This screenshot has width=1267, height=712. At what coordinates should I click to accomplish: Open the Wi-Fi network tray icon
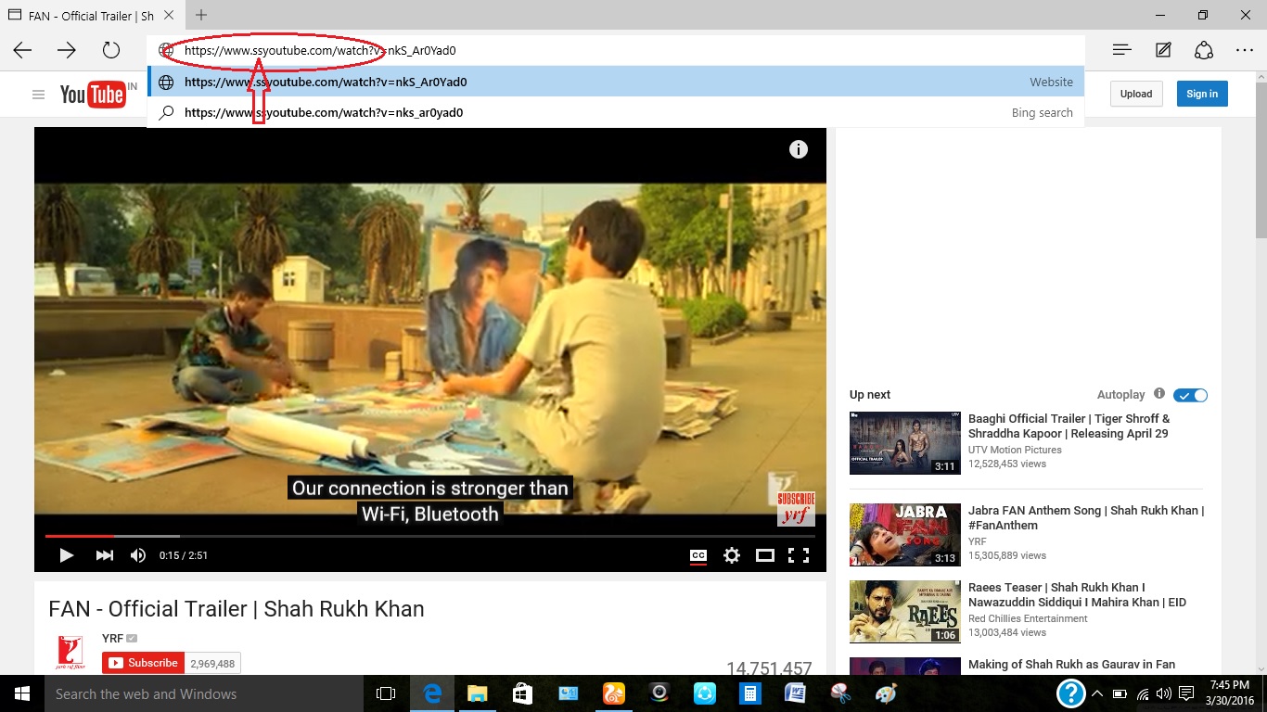click(1143, 693)
